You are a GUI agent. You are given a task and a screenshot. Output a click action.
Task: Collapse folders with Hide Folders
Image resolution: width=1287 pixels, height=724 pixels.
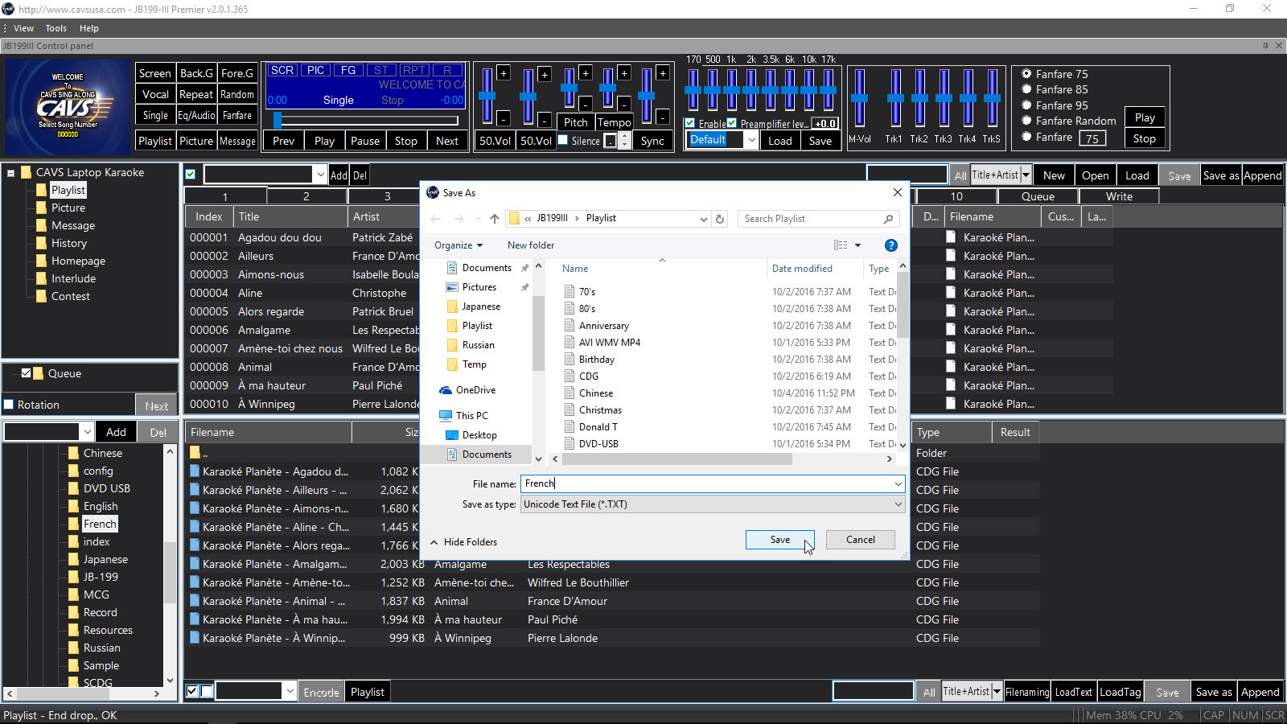click(464, 542)
